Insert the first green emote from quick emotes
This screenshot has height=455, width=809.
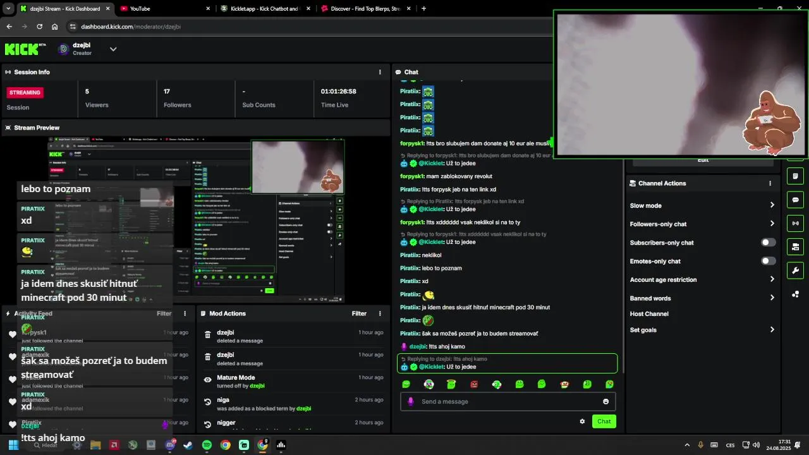pyautogui.click(x=406, y=384)
